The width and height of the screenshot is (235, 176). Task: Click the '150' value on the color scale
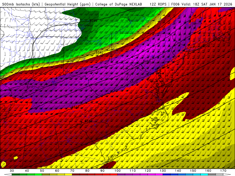click(193, 171)
